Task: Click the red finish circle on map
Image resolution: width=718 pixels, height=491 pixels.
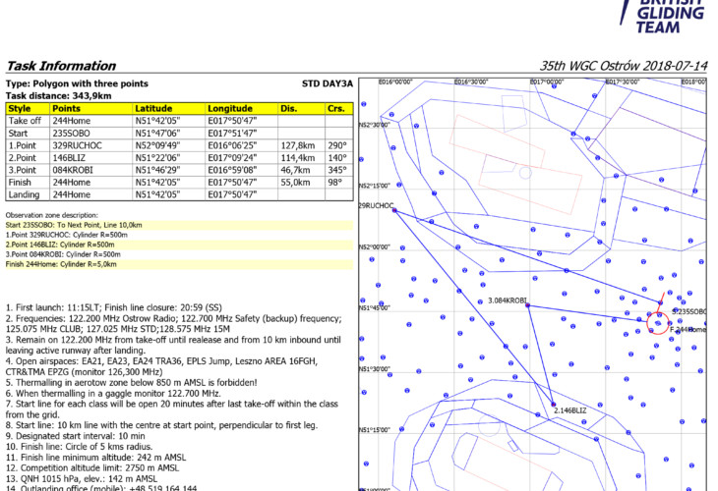Action: click(x=656, y=322)
